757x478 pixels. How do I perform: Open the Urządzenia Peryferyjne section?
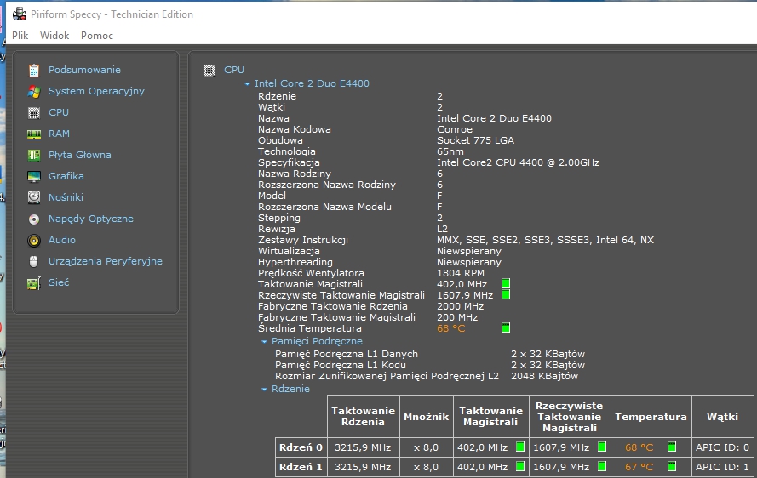(x=106, y=261)
